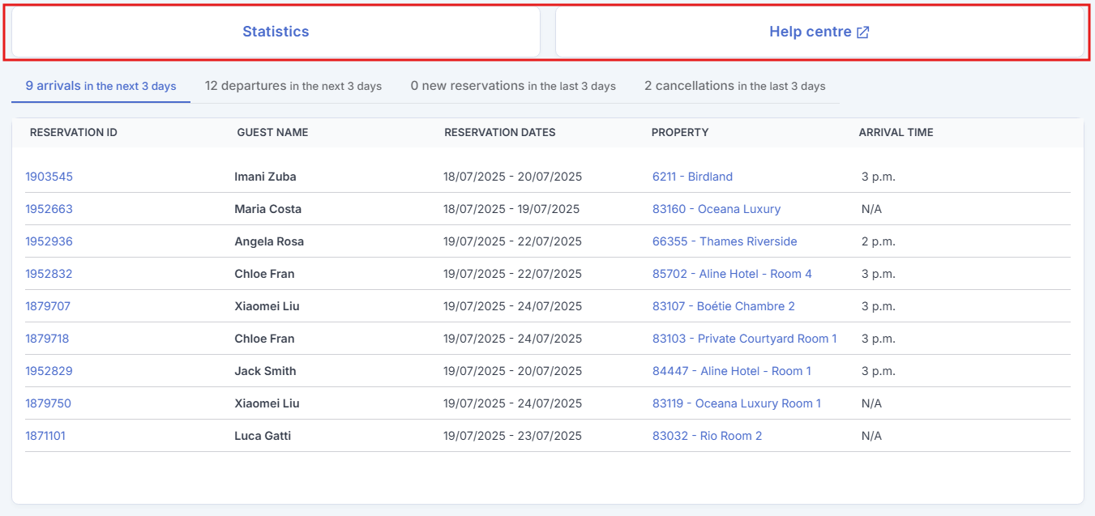Open reservation 1879718
The image size is (1095, 516).
click(47, 339)
